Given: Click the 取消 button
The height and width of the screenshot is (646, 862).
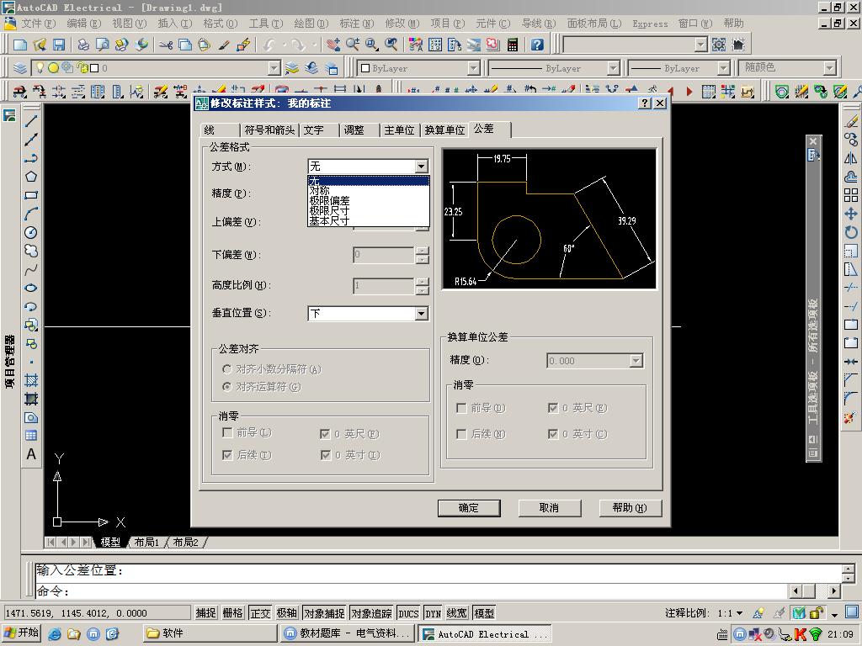Looking at the screenshot, I should pos(549,507).
